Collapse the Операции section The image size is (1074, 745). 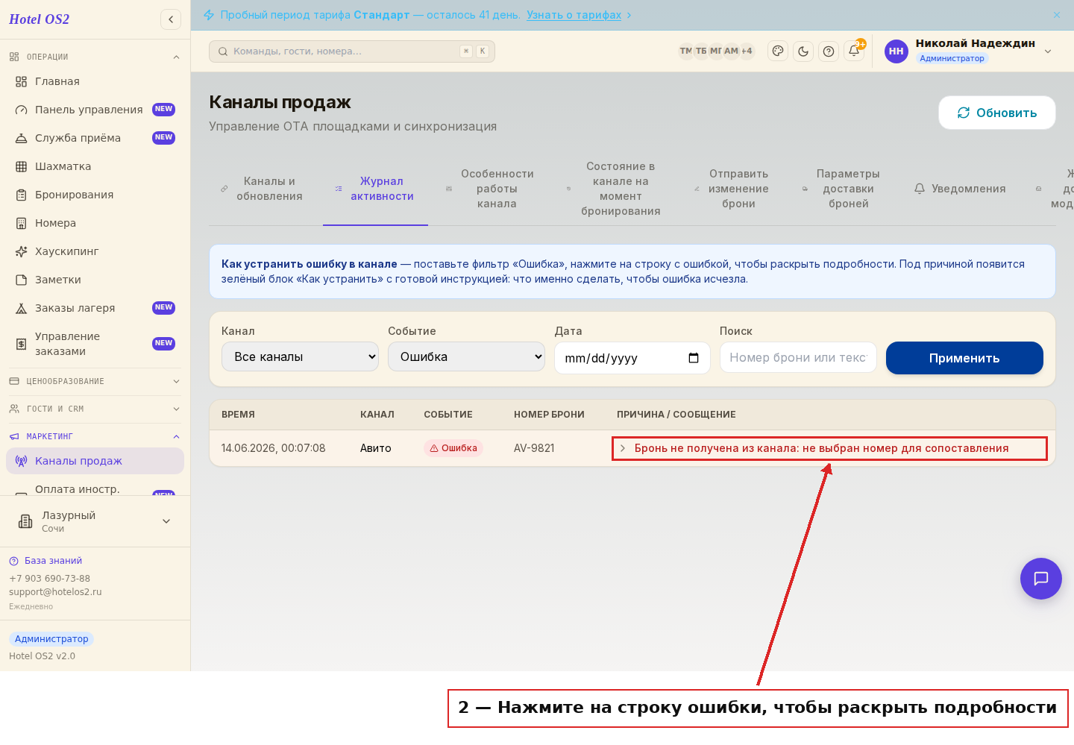pyautogui.click(x=95, y=57)
